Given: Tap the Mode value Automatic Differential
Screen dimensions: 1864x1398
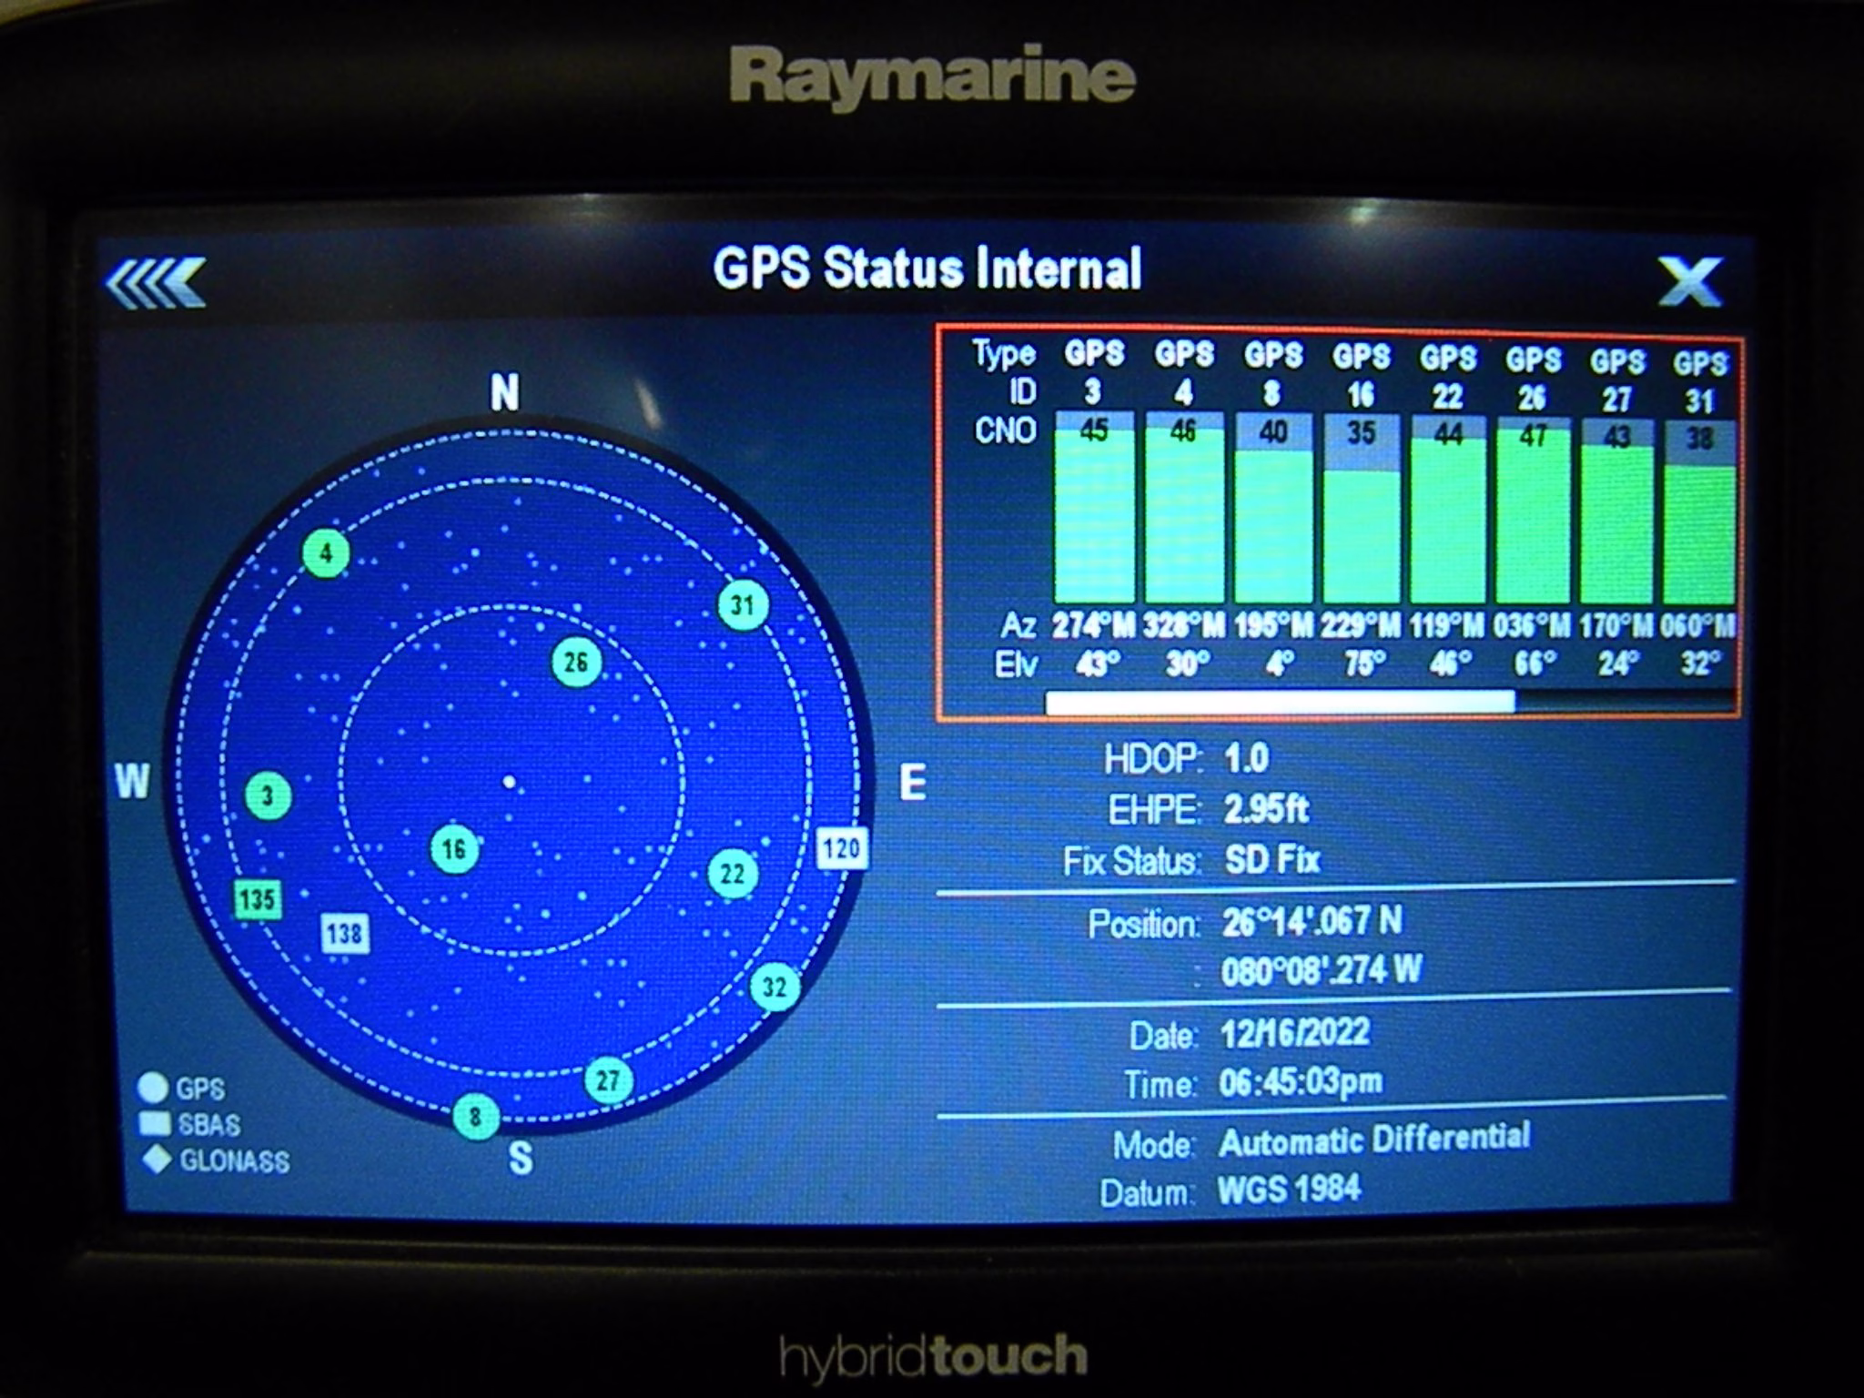Looking at the screenshot, I should pos(1375,1140).
